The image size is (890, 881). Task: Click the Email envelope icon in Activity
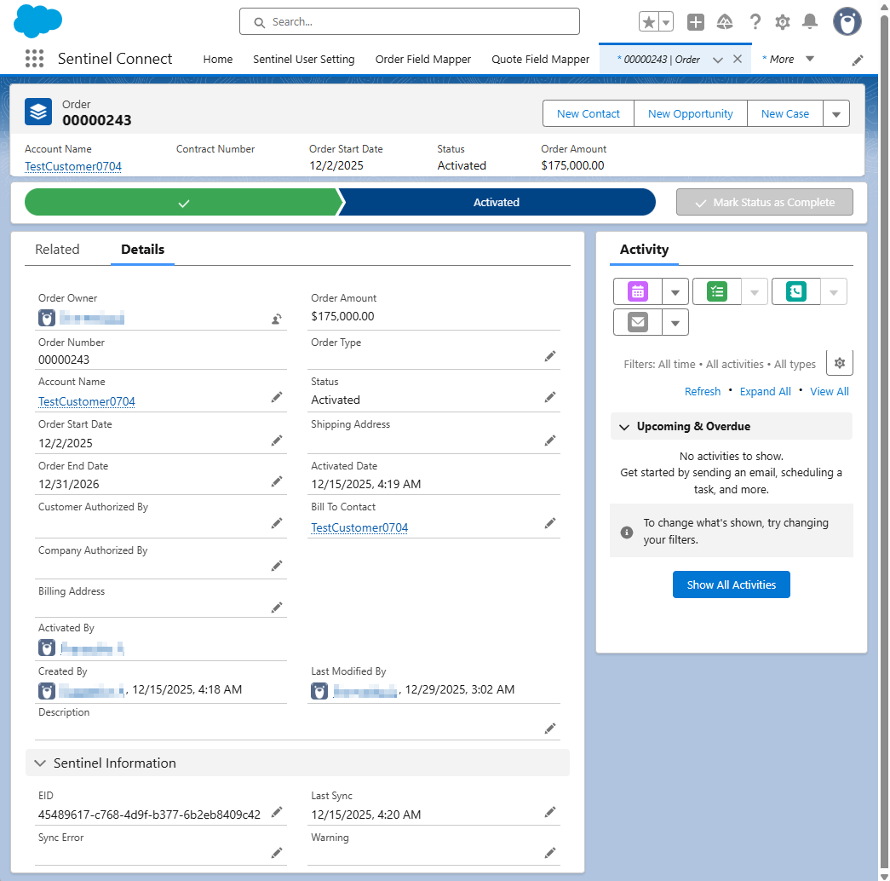coord(638,322)
